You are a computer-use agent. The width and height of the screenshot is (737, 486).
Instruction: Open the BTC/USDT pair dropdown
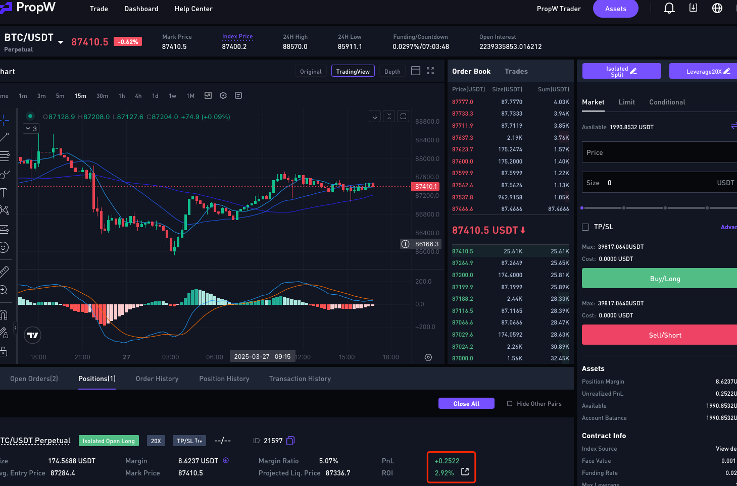pos(61,42)
